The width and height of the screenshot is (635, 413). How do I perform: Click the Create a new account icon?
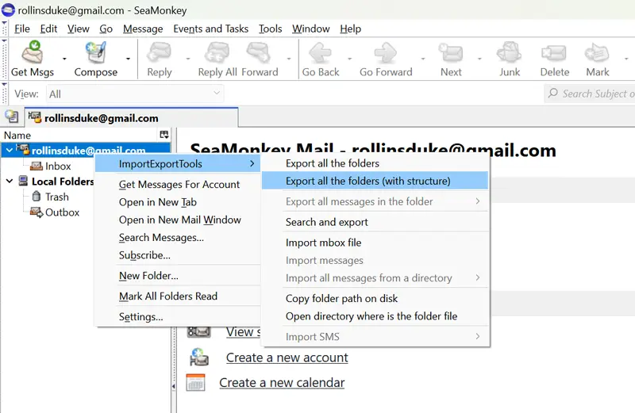(199, 357)
